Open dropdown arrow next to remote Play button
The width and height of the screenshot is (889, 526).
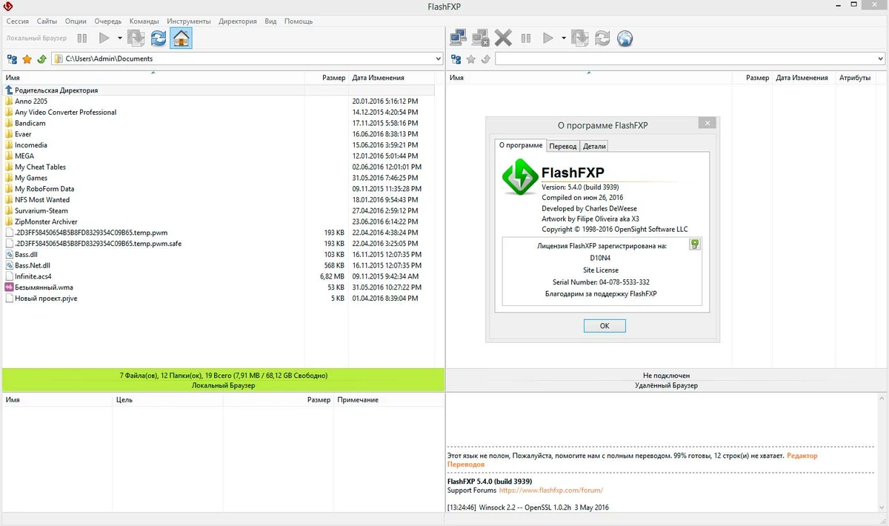[564, 38]
